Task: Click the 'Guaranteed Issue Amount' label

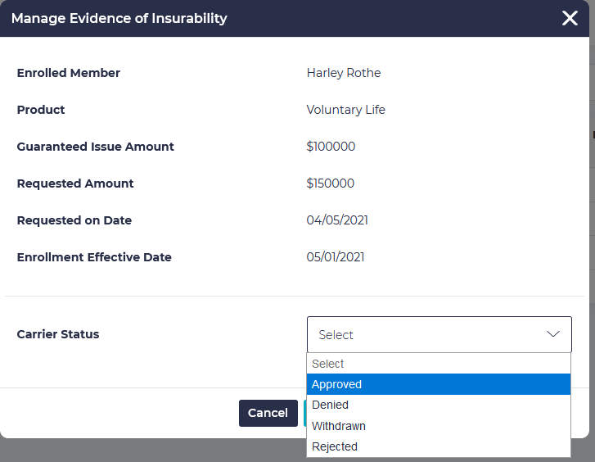Action: point(96,147)
